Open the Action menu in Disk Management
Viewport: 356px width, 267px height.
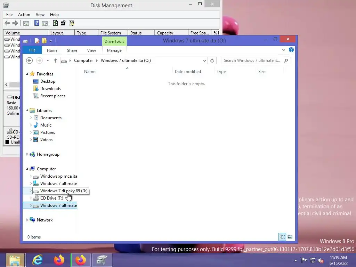click(24, 15)
